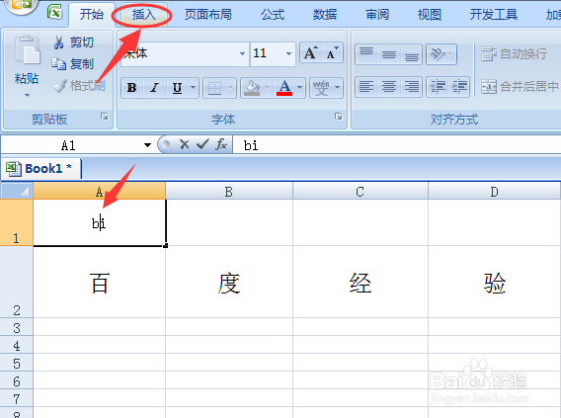Click the Excel icon in quick access bar
This screenshot has height=418, width=561.
(x=54, y=13)
